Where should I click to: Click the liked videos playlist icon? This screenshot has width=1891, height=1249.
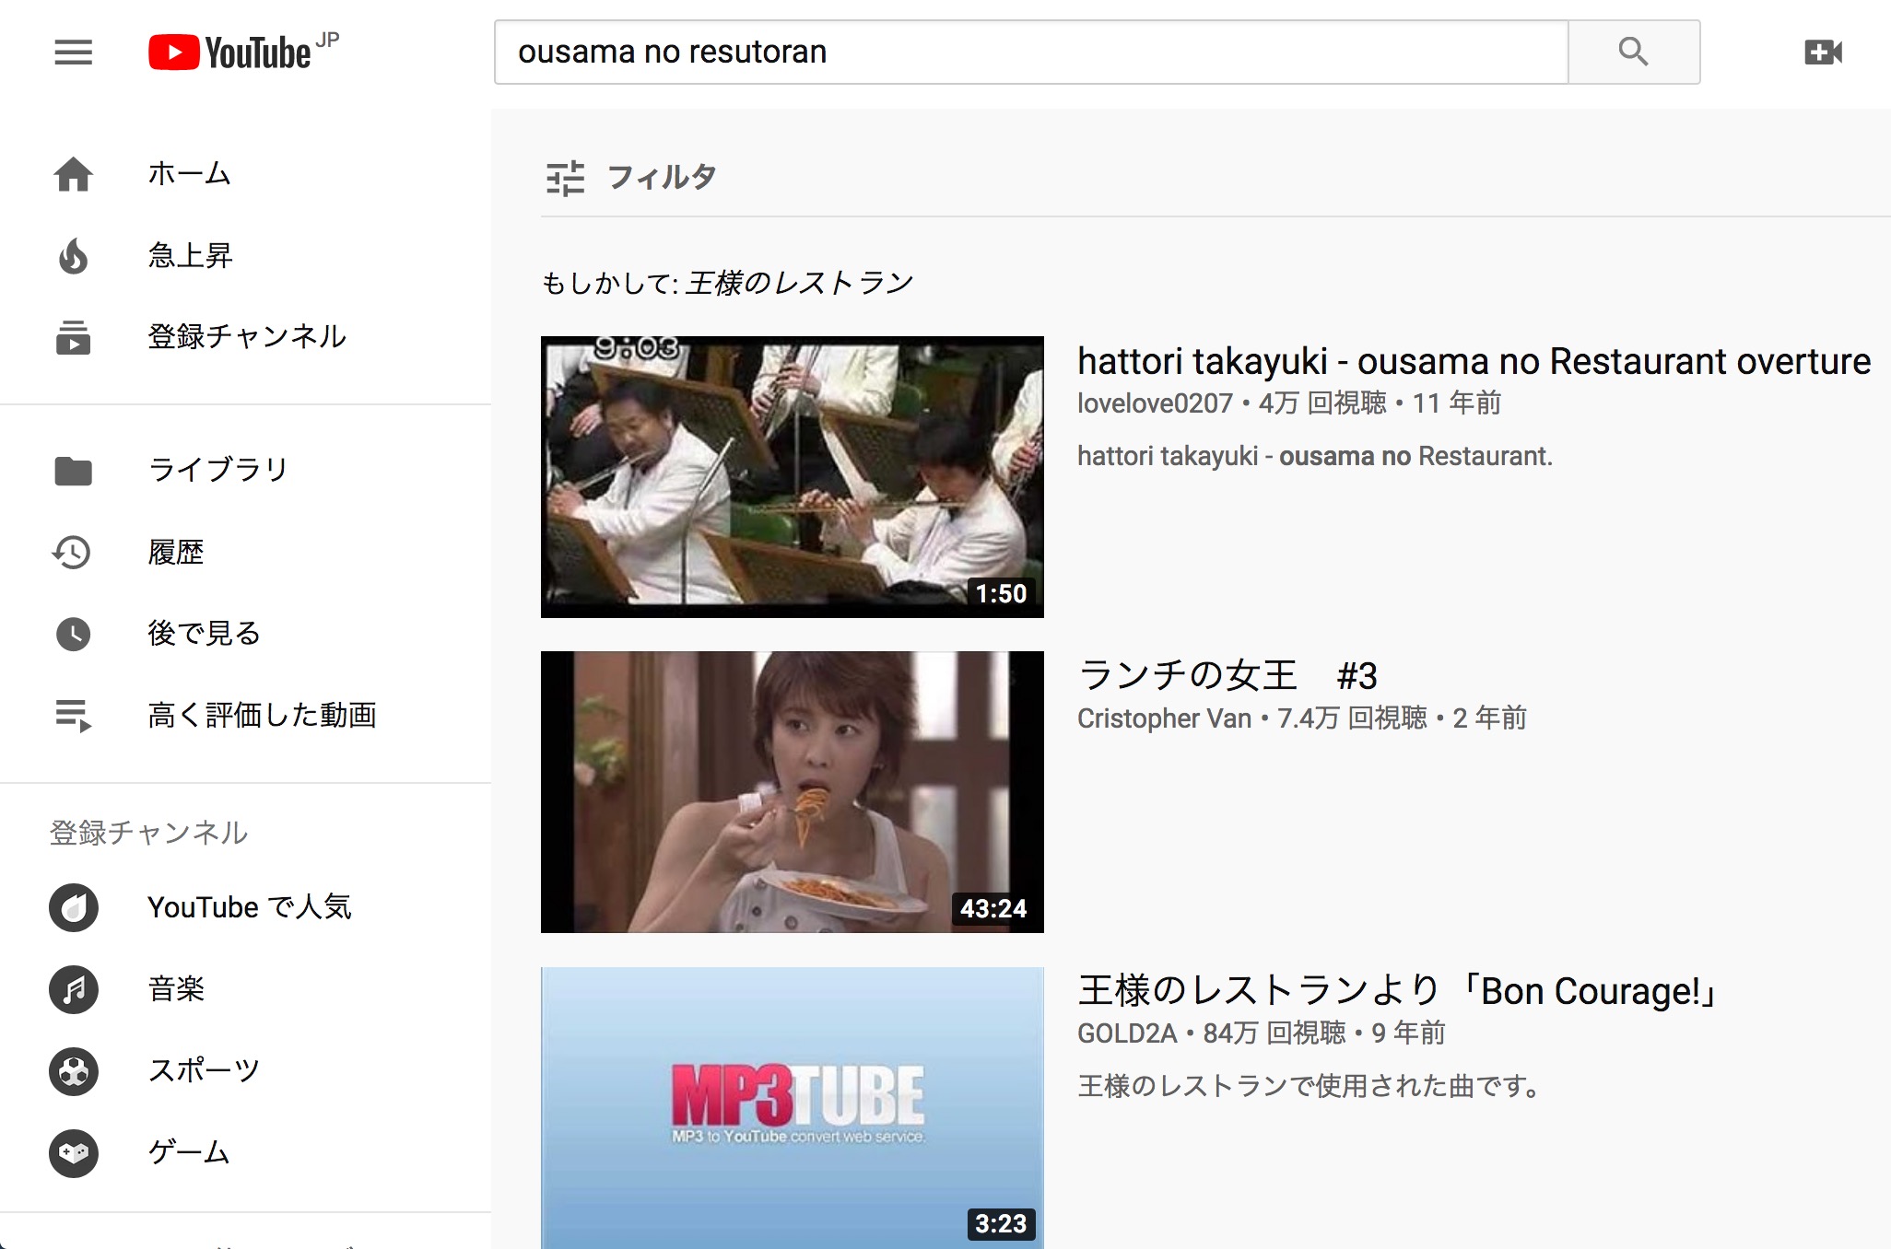click(73, 715)
